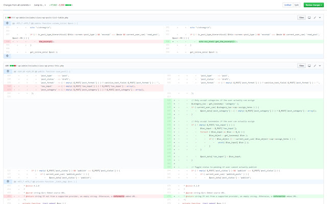Click View button for class-wp-press-this.php
327x204 pixels.
point(301,66)
